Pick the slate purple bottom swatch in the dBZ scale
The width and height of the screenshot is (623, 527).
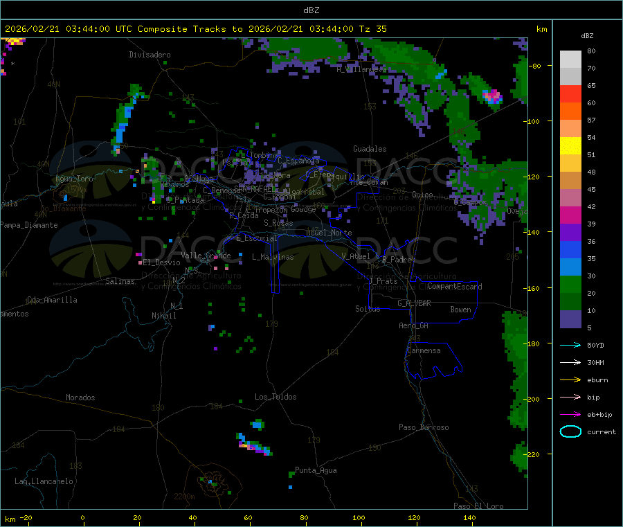570,319
